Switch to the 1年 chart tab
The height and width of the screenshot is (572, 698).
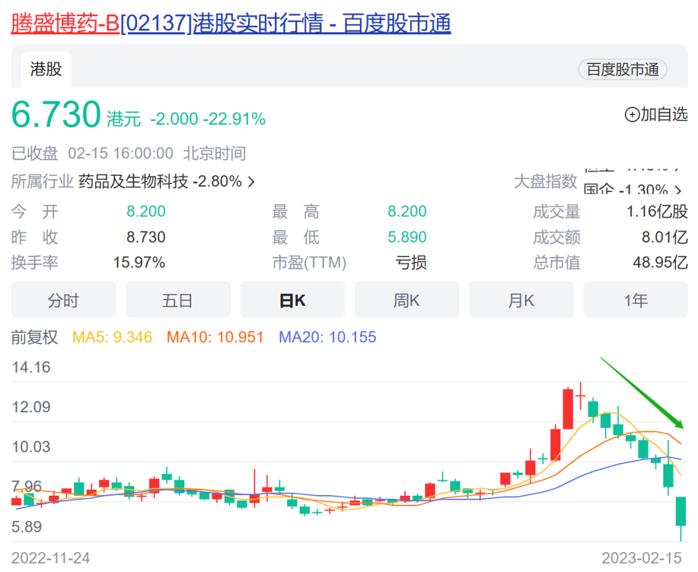click(636, 300)
